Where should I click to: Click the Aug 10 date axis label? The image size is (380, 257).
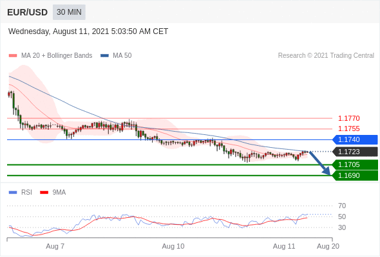[x=173, y=246]
